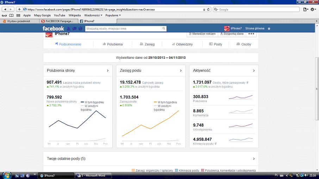Switch to Wystaw przedmiot browser tab
The width and height of the screenshot is (319, 179).
20,21
